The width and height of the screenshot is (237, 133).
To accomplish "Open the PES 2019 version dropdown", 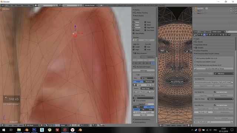I will (x=224, y=74).
